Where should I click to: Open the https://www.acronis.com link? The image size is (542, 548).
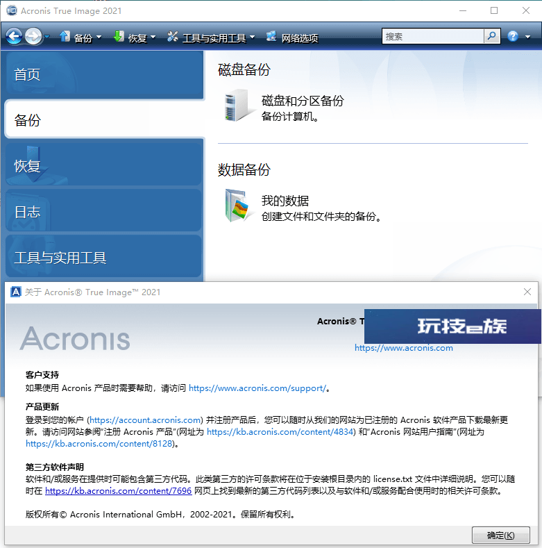(404, 348)
